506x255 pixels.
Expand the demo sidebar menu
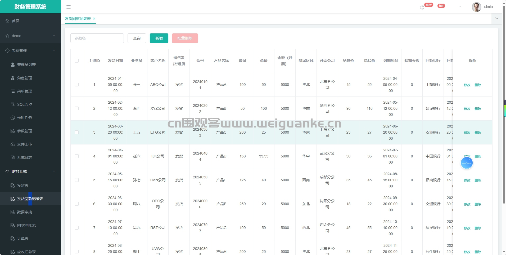point(30,36)
